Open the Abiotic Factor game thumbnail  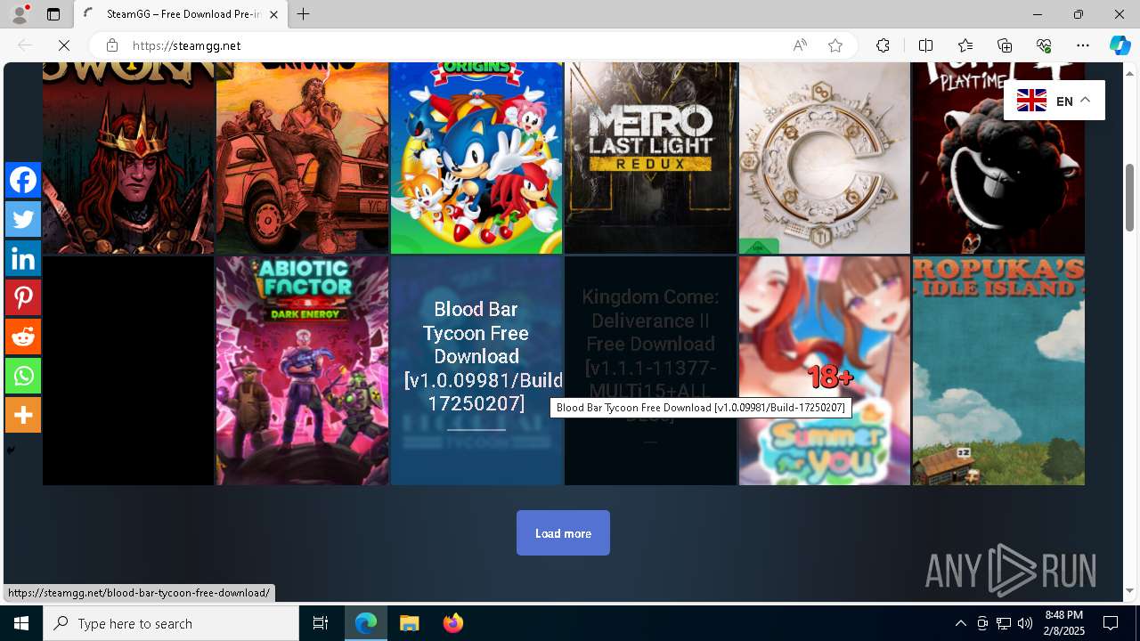(x=302, y=370)
